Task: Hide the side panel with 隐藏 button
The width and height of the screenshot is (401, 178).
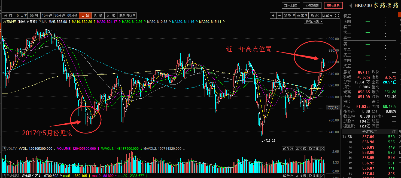Action: [327, 15]
